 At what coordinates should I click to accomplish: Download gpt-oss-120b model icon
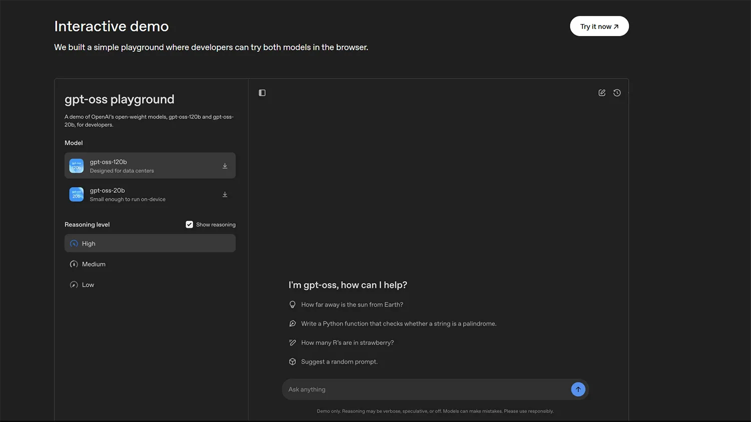[x=225, y=166]
